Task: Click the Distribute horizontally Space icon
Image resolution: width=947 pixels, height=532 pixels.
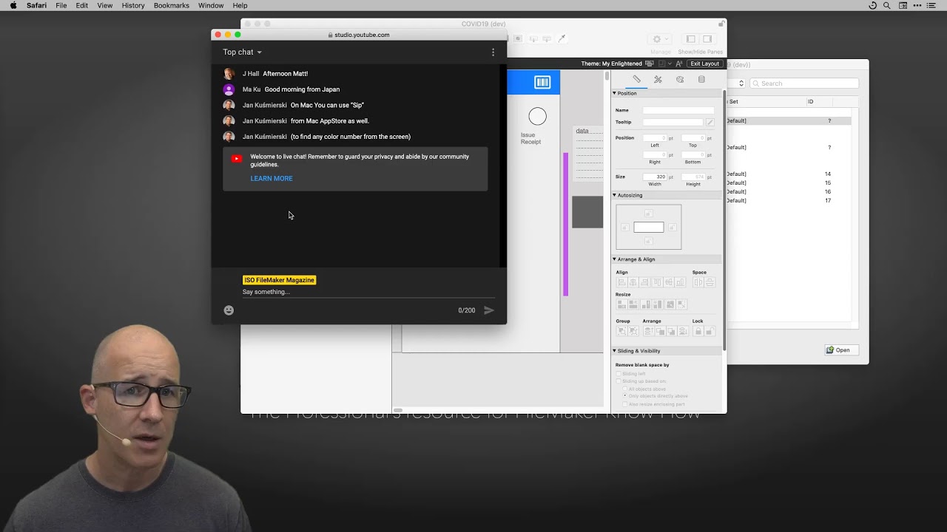Action: click(698, 282)
